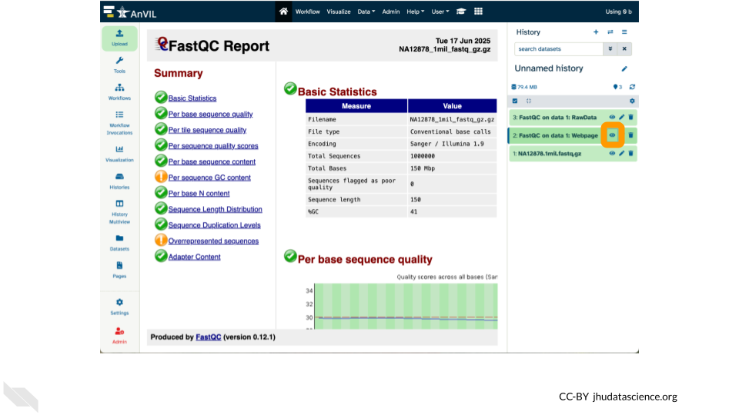Click the Total Bases value 150 Mbp

423,168
